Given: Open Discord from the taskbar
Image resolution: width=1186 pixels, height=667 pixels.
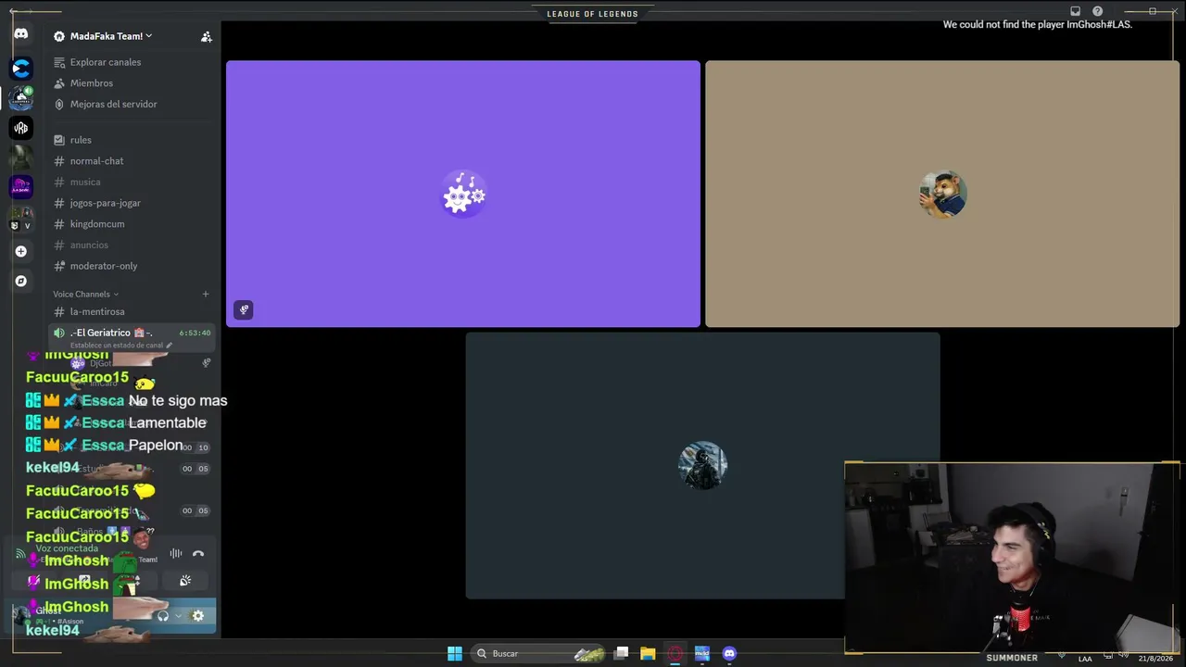Looking at the screenshot, I should click(729, 654).
